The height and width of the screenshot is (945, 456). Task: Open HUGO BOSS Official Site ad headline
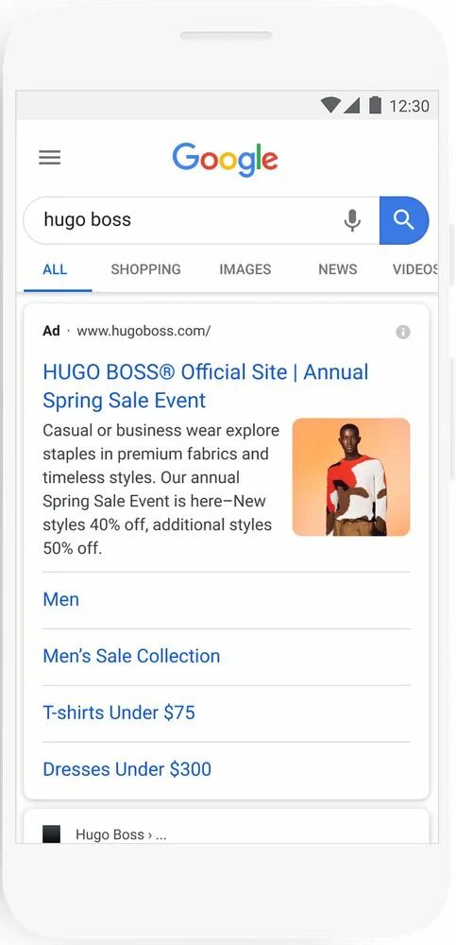click(x=206, y=386)
